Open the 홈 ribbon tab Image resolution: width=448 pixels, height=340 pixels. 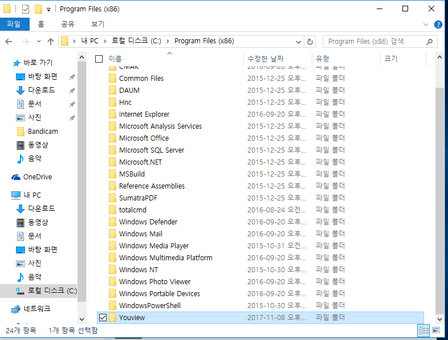click(41, 24)
